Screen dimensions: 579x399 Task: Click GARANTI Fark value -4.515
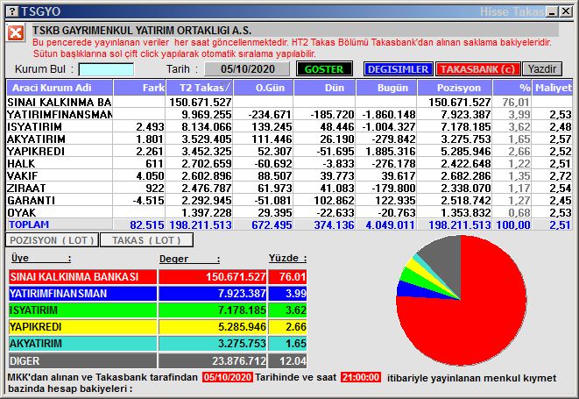coord(148,201)
